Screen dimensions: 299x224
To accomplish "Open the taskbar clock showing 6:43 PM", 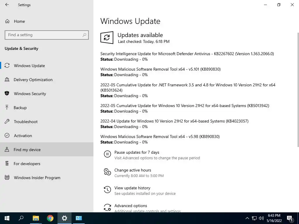I will coord(274,218).
